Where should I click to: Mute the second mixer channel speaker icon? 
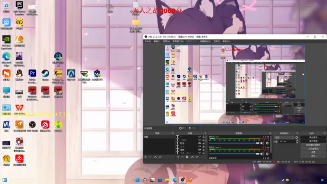pos(262,154)
